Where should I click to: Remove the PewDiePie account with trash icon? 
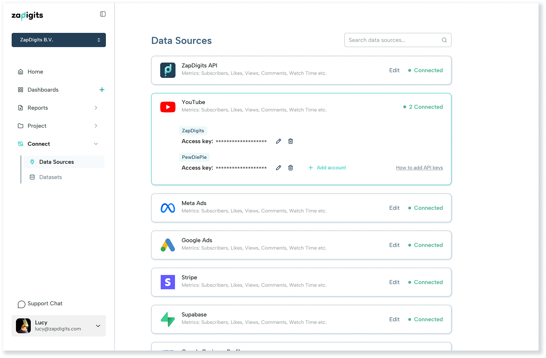pyautogui.click(x=290, y=168)
